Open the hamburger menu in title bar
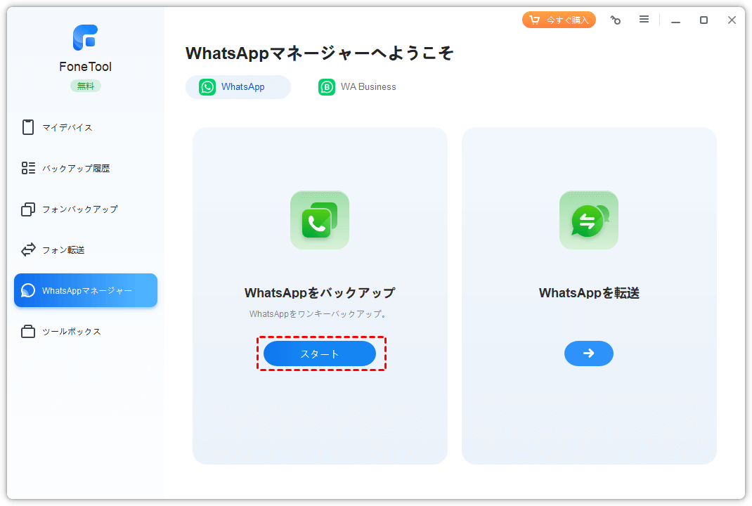The image size is (752, 506). coord(644,20)
